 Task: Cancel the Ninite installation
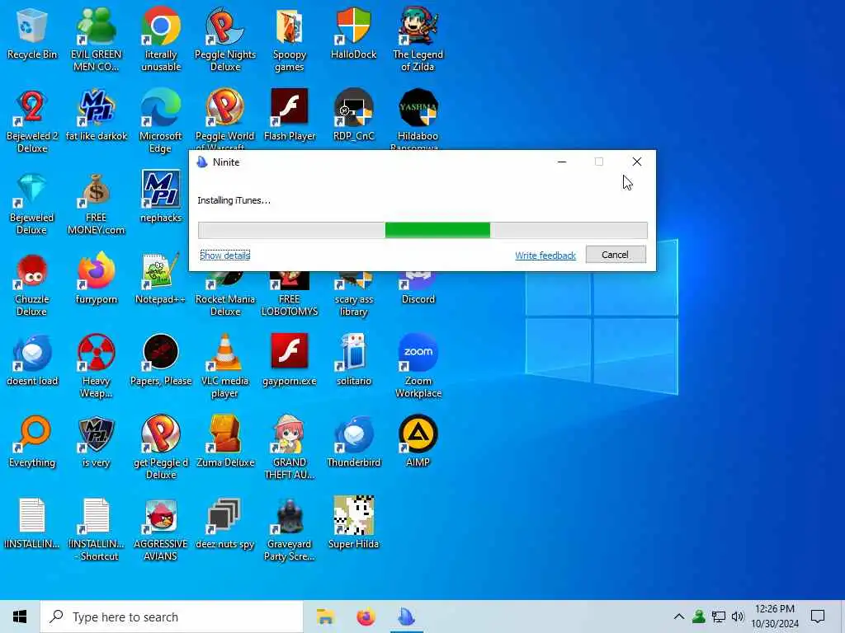coord(616,255)
